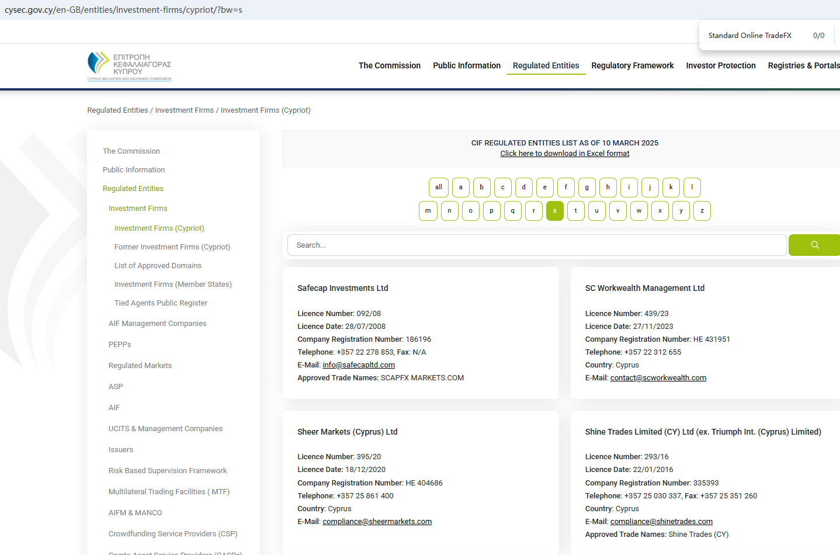Open the info@safecapltd.com email link
840x555 pixels.
358,365
